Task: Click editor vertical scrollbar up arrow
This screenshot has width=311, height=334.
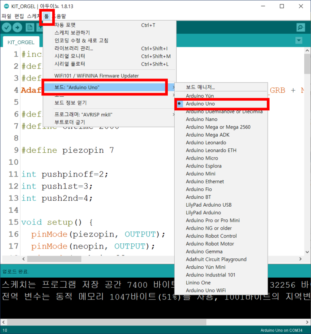Action: (307, 50)
